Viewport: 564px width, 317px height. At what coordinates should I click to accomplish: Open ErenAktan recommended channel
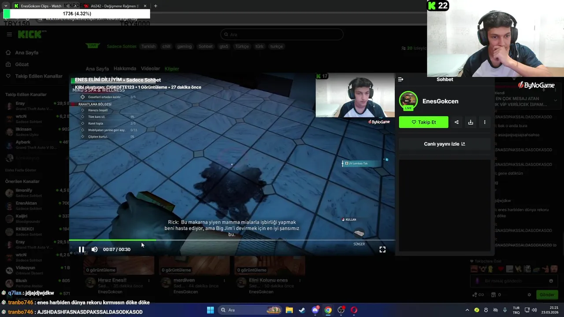click(x=34, y=206)
